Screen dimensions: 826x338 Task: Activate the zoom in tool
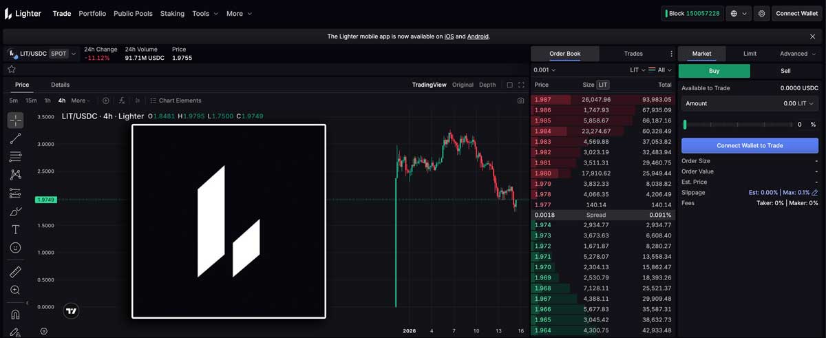point(15,291)
